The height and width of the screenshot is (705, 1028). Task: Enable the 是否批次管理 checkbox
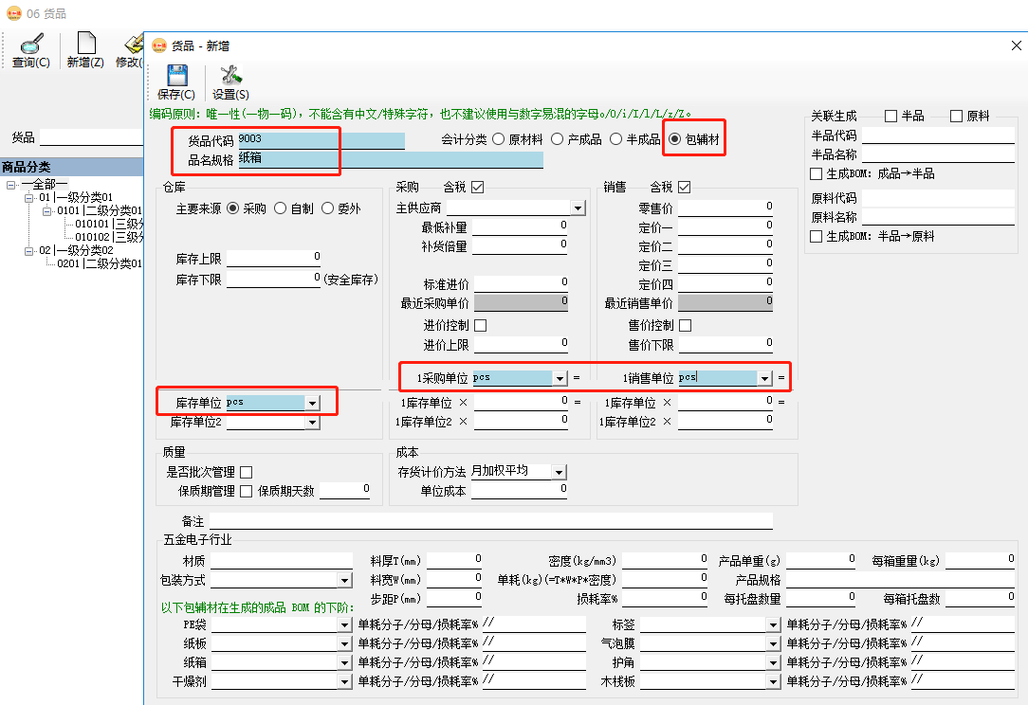pos(245,470)
